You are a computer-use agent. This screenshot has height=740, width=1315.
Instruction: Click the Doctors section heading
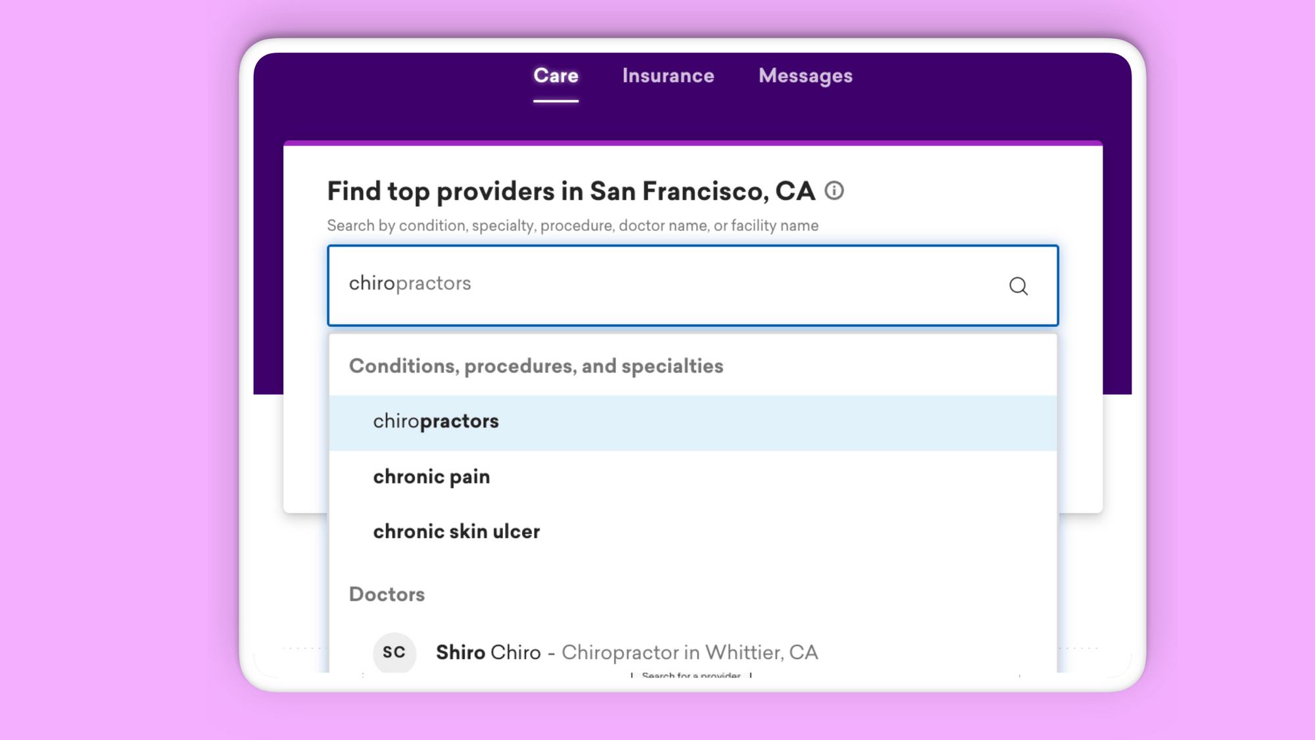[x=387, y=595]
